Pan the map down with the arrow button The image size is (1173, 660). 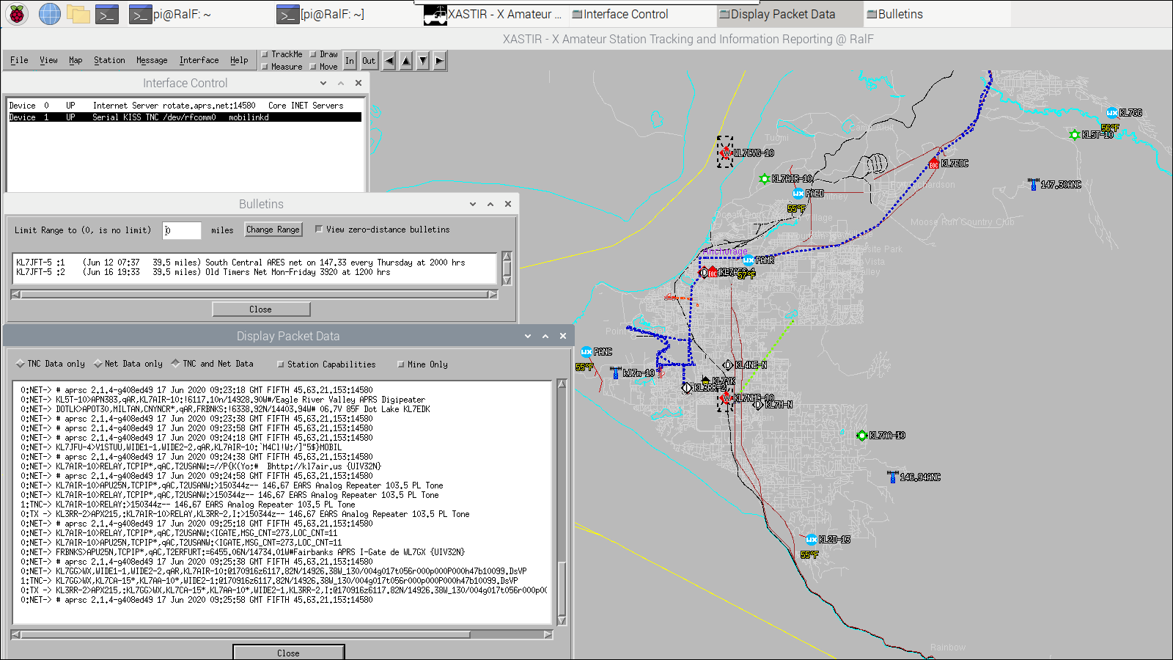pyautogui.click(x=423, y=61)
